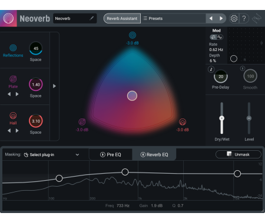Image resolution: width=265 pixels, height=223 pixels.
Task: Click the Hall -3.0 dB level readout
Action: click(183, 130)
